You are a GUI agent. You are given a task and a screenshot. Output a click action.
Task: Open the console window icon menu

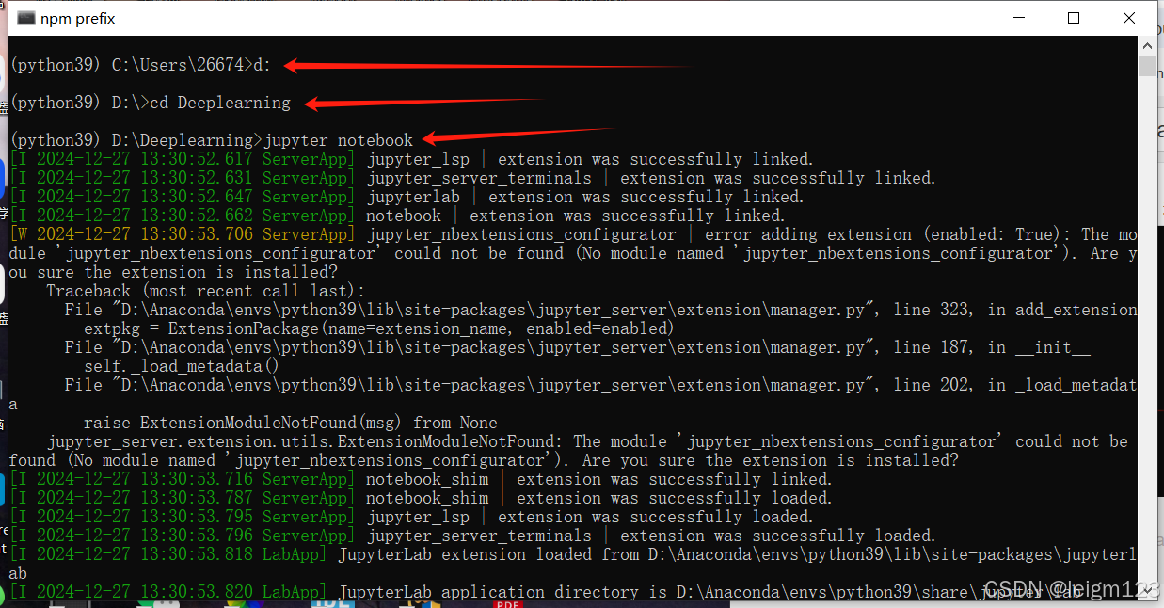[25, 18]
